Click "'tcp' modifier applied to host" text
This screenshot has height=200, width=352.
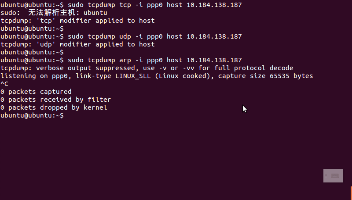click(95, 21)
